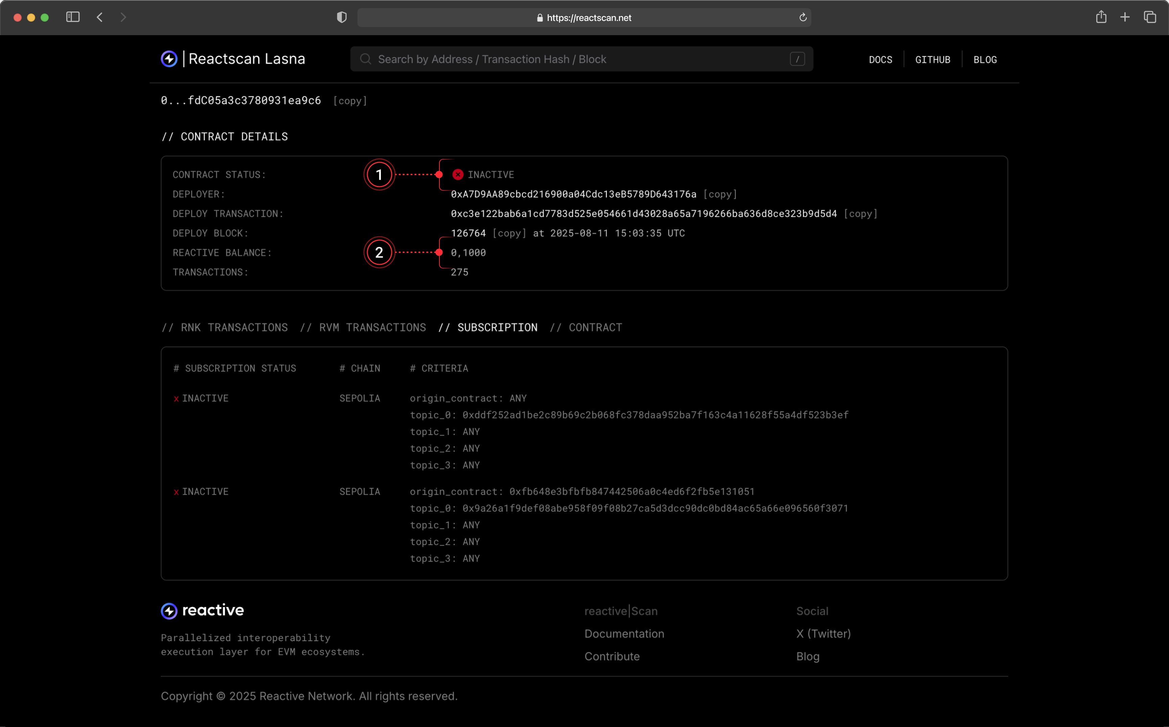Copy the deployer address
The image size is (1169, 727).
pos(720,194)
